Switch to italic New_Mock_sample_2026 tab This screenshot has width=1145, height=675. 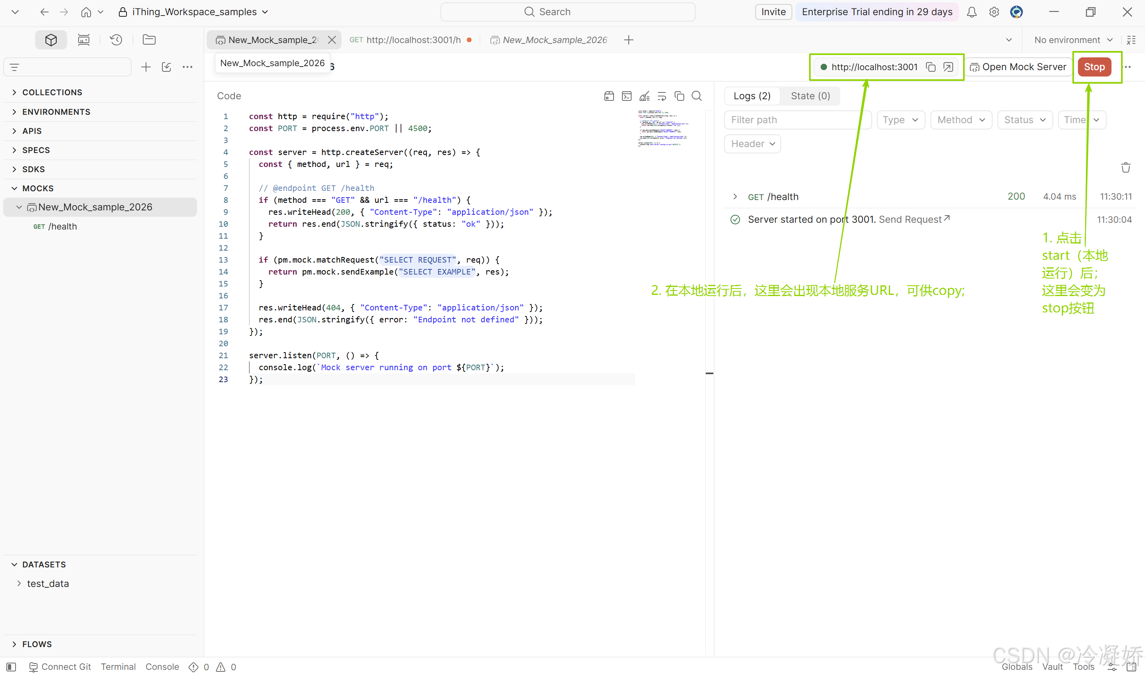(549, 40)
